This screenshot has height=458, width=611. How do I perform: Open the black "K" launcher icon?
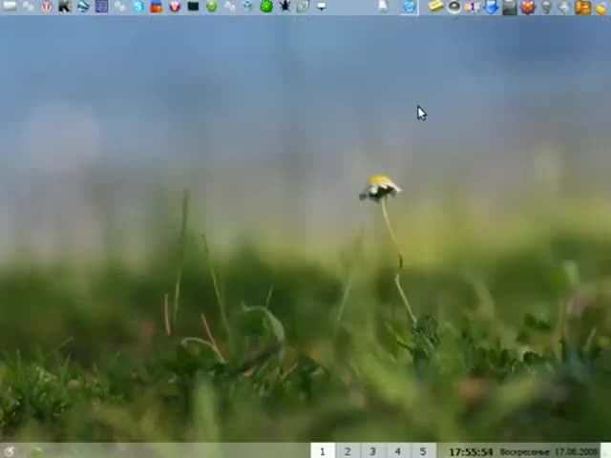tap(64, 7)
